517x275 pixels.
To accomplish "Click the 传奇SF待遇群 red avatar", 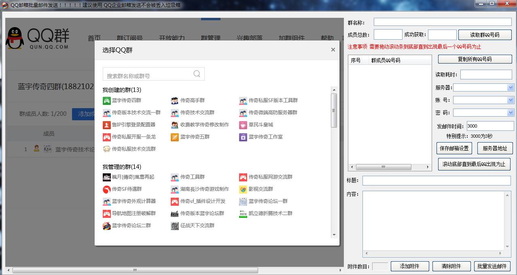I will (x=107, y=189).
